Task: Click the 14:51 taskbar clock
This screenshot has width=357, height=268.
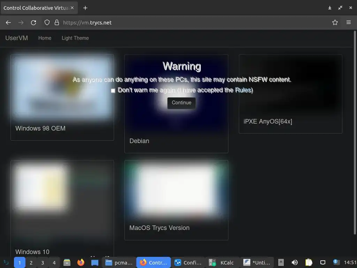Action: tap(350, 262)
